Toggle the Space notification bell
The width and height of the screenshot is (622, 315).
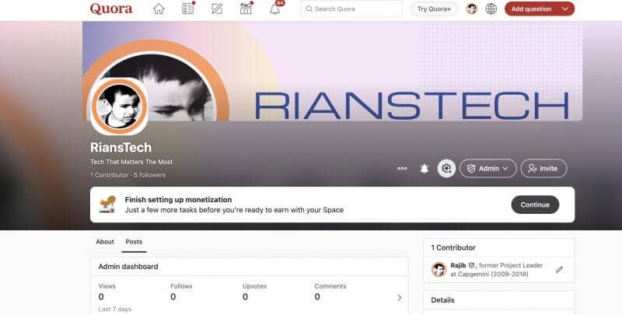click(x=424, y=169)
